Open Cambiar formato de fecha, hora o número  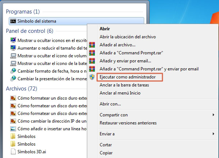tap(52, 71)
